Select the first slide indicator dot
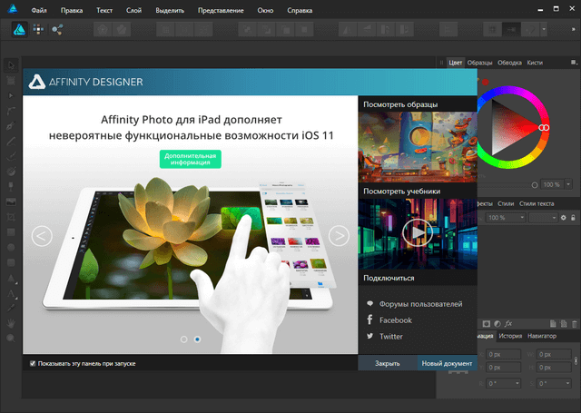 [x=184, y=339]
